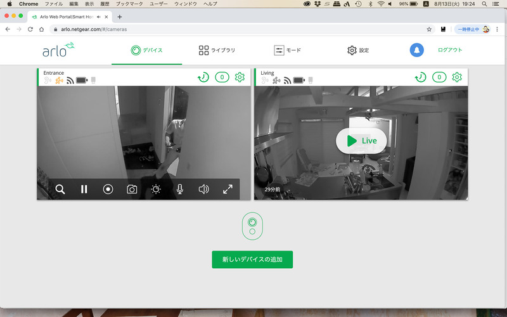Click audio detection icon for Entrance camera
The image size is (507, 317).
(x=48, y=81)
